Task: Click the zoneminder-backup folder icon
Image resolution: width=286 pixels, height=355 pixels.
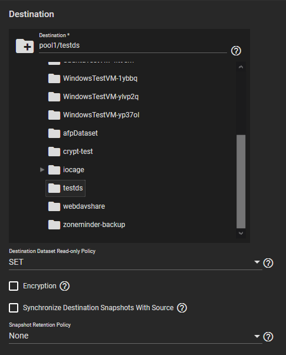Action: [x=54, y=225]
